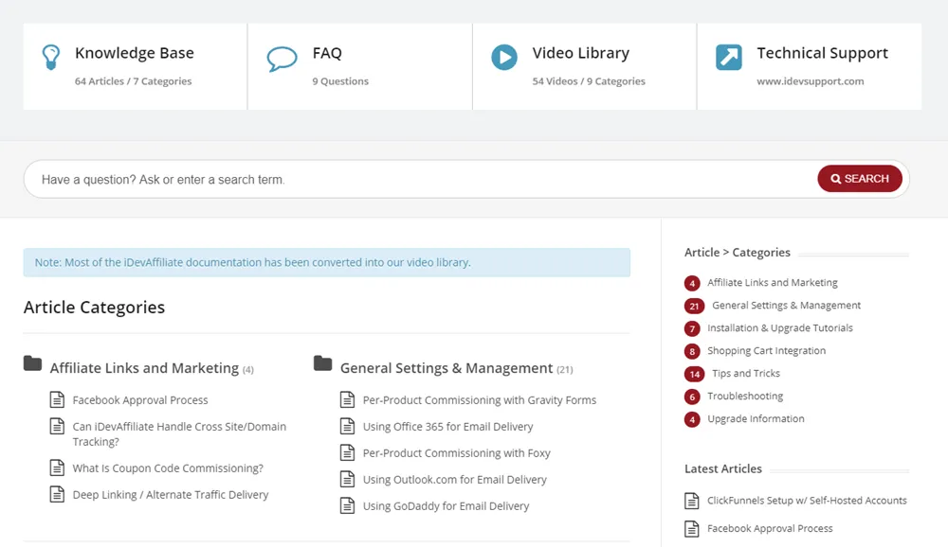Click the red SEARCH button
This screenshot has width=948, height=547.
tap(860, 179)
